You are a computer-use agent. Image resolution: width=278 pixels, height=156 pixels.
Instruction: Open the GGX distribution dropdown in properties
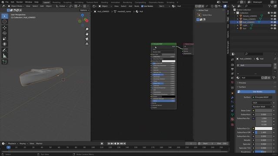[x=262, y=103]
